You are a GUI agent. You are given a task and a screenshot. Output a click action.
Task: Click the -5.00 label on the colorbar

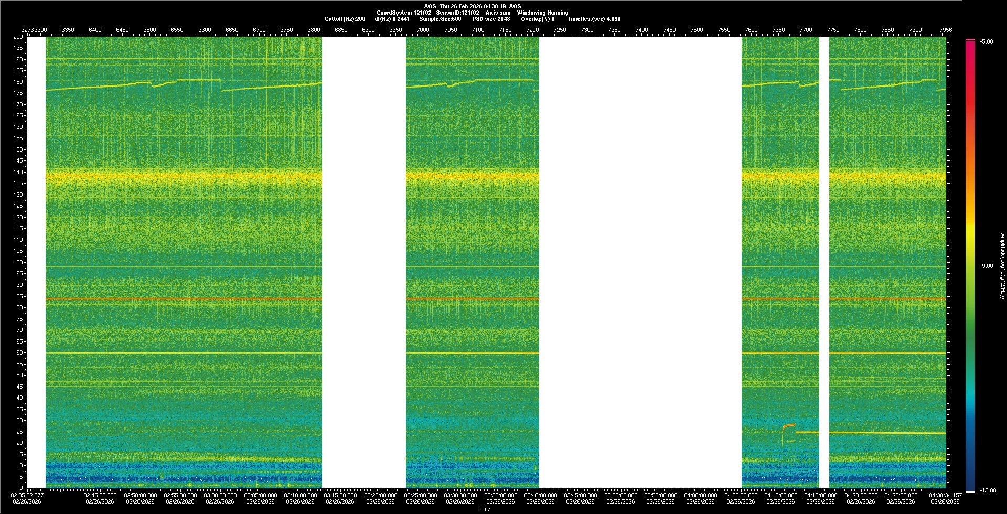click(x=987, y=42)
